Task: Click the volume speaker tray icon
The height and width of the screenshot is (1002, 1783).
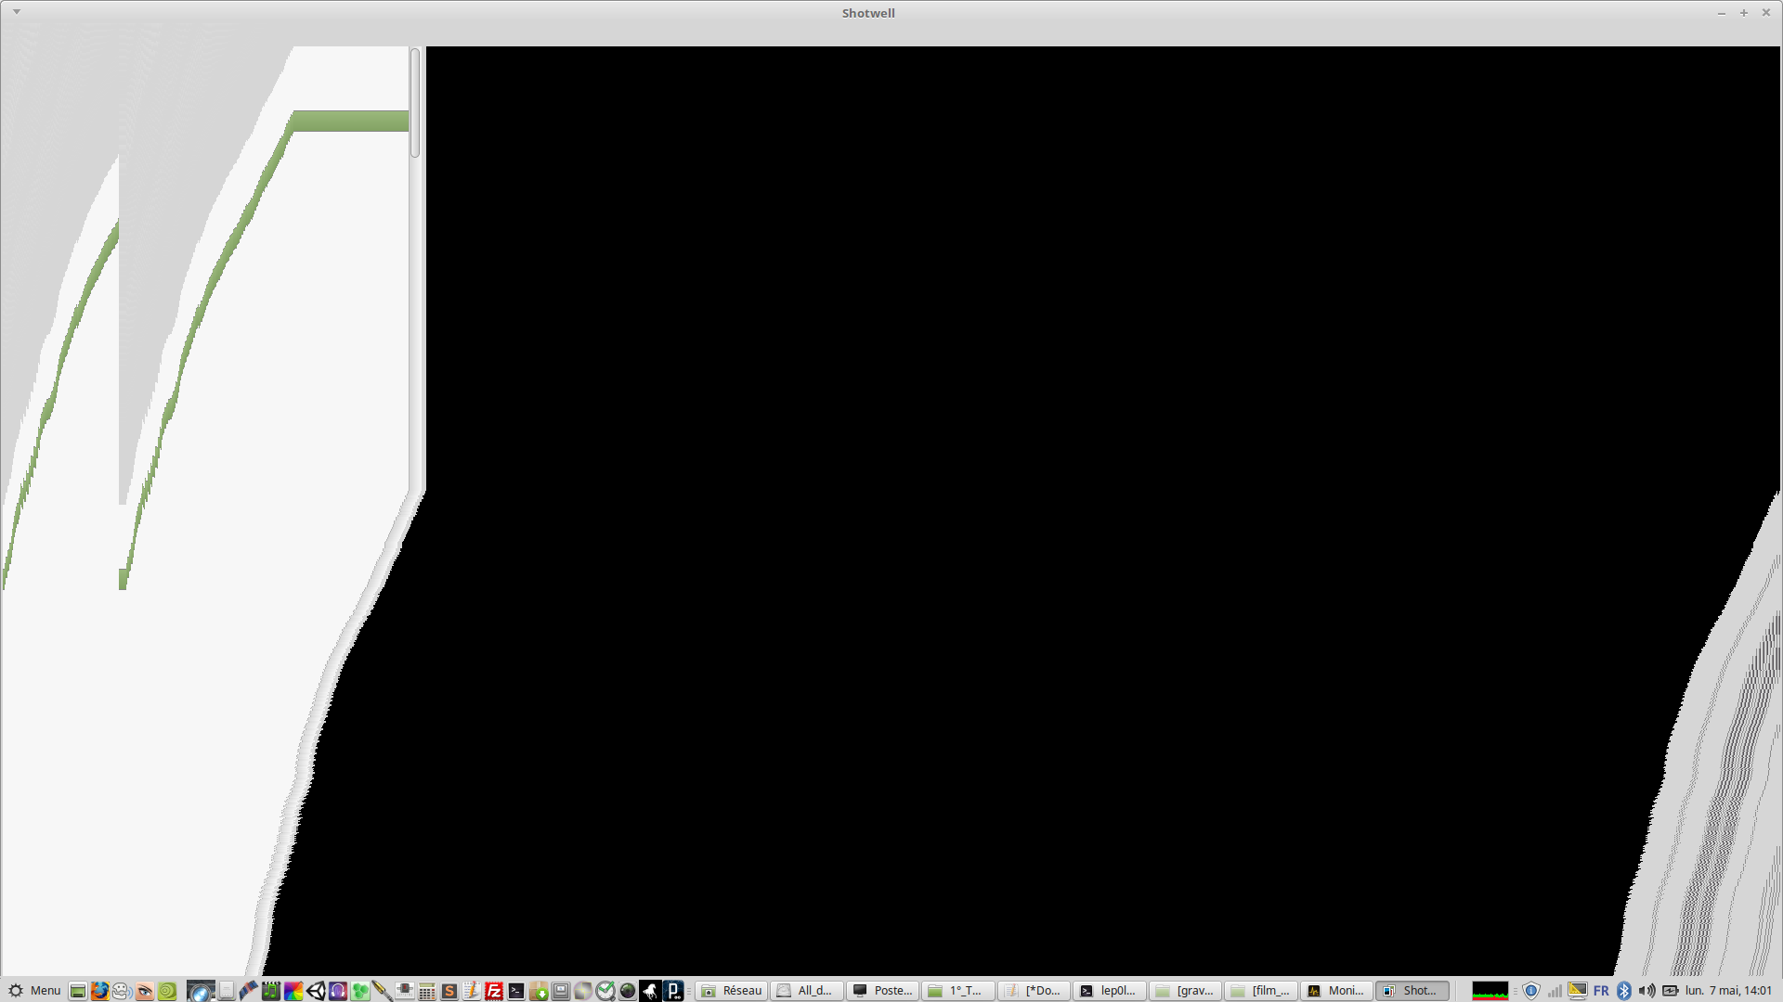Action: point(1646,991)
